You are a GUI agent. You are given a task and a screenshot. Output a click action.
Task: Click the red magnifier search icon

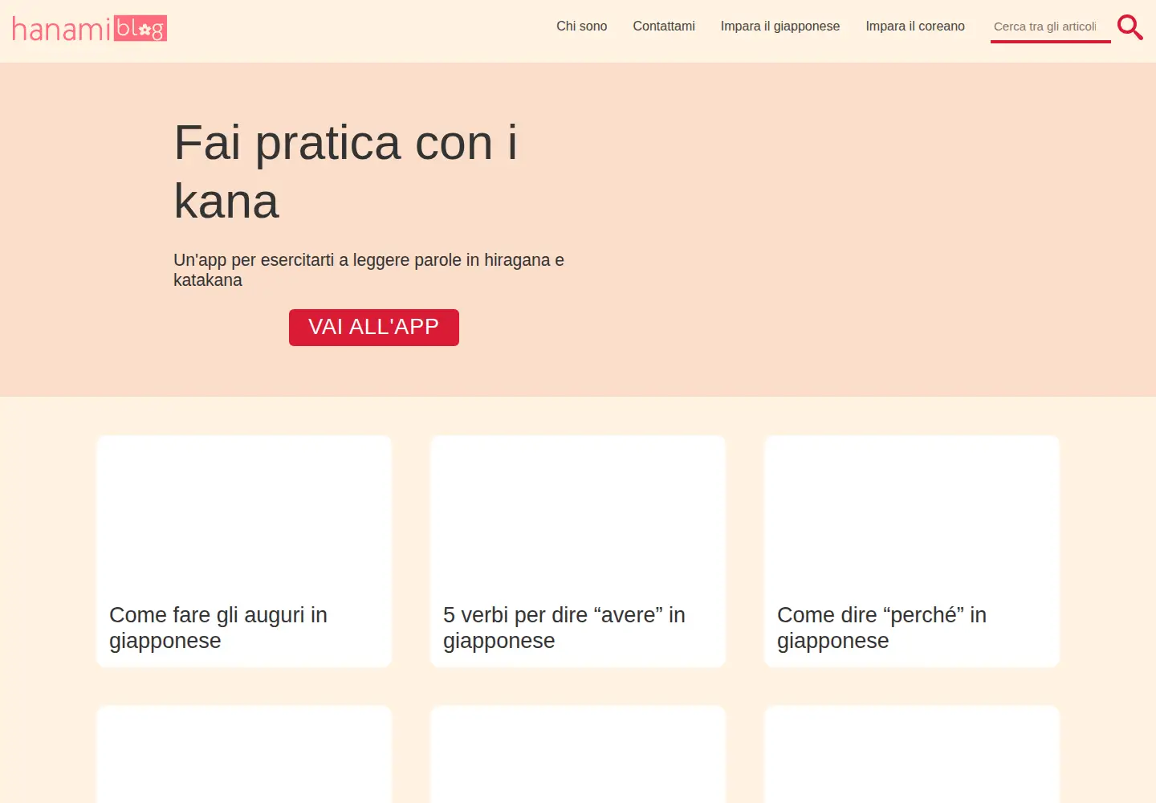1130,27
